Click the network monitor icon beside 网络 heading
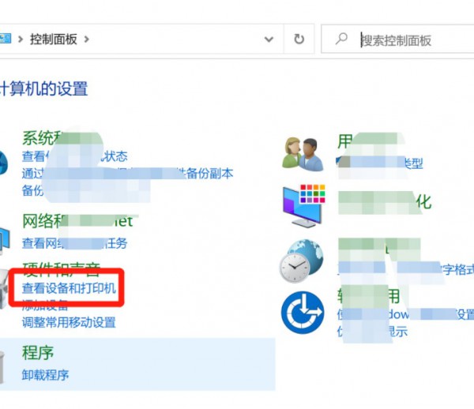The height and width of the screenshot is (409, 474). [x=5, y=240]
